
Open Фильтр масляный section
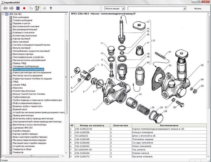22,48
